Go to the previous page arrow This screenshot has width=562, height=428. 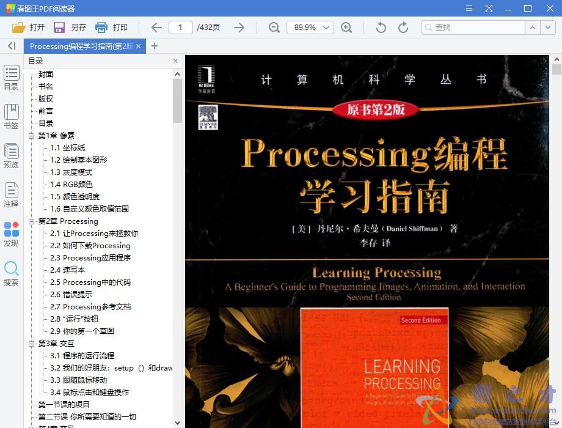tap(156, 28)
